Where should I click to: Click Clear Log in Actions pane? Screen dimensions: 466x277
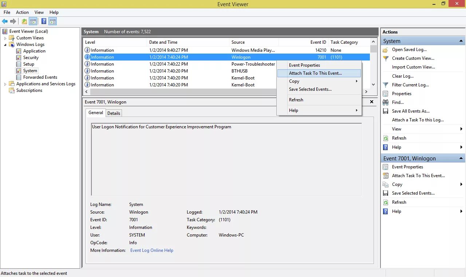point(403,76)
